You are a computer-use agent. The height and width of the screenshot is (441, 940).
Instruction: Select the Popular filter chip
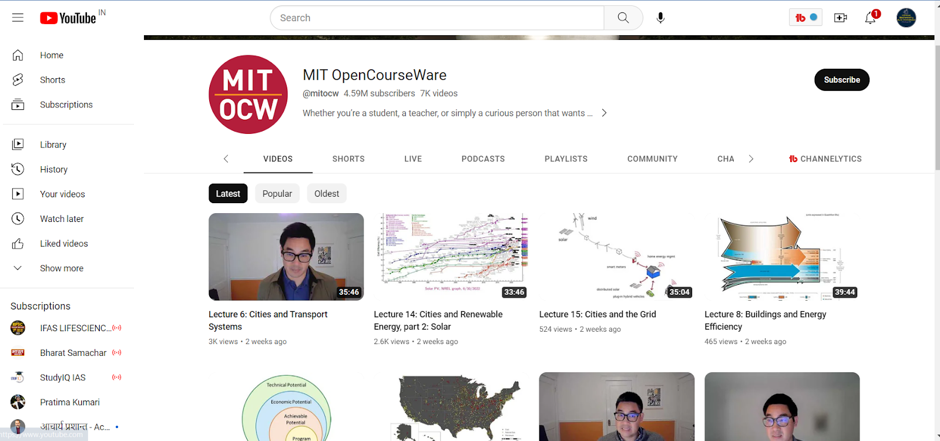click(x=277, y=194)
